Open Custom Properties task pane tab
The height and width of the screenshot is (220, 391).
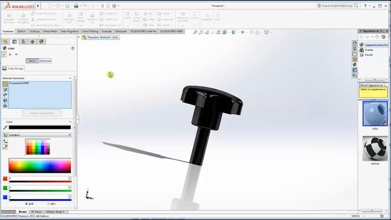[354, 70]
